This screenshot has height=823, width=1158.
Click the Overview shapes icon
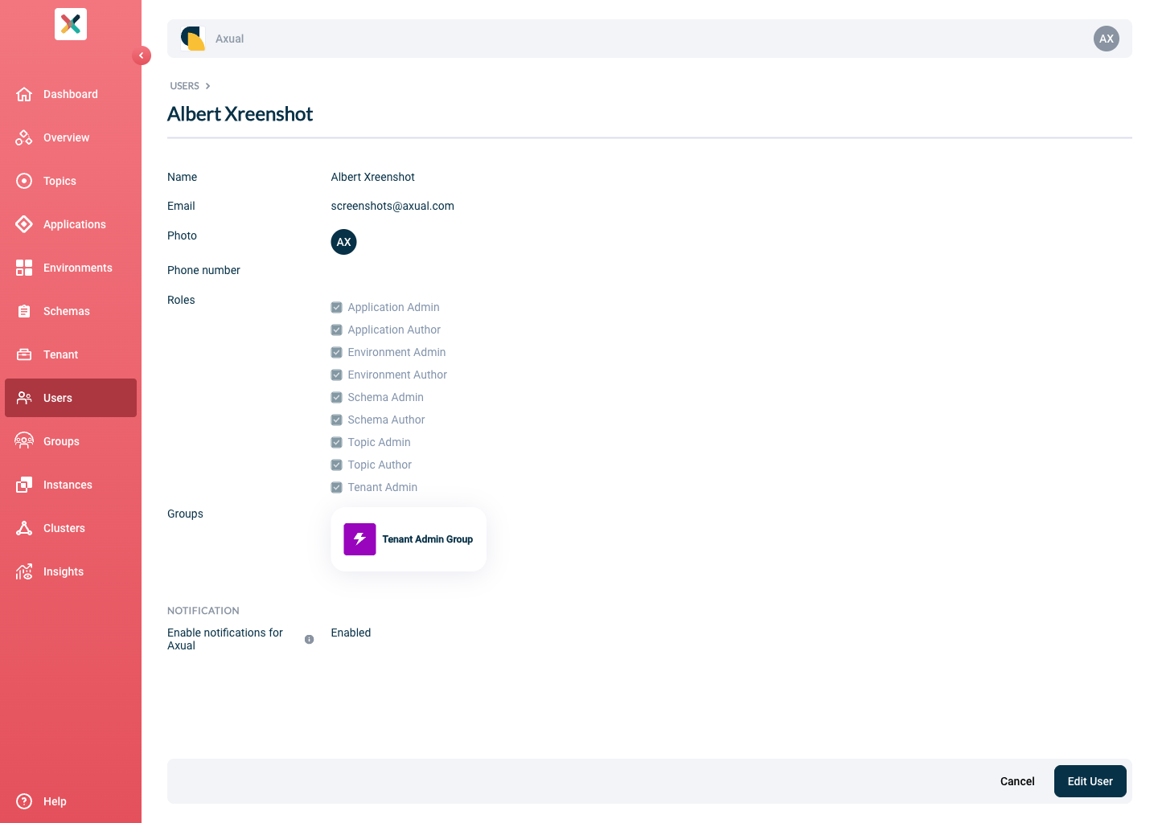24,137
